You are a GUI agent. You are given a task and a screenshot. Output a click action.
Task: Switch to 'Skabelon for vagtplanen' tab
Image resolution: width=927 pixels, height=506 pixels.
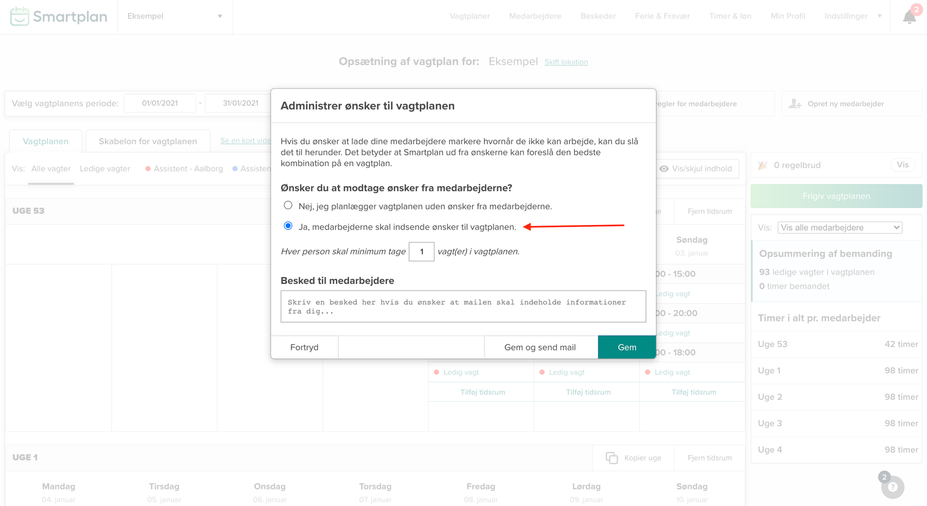(148, 141)
